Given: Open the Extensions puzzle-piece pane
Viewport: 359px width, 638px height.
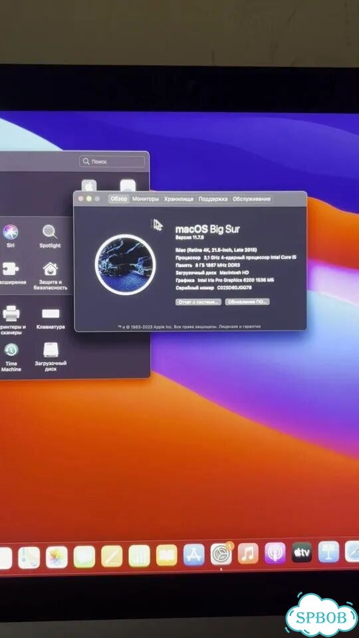Looking at the screenshot, I should (11, 272).
